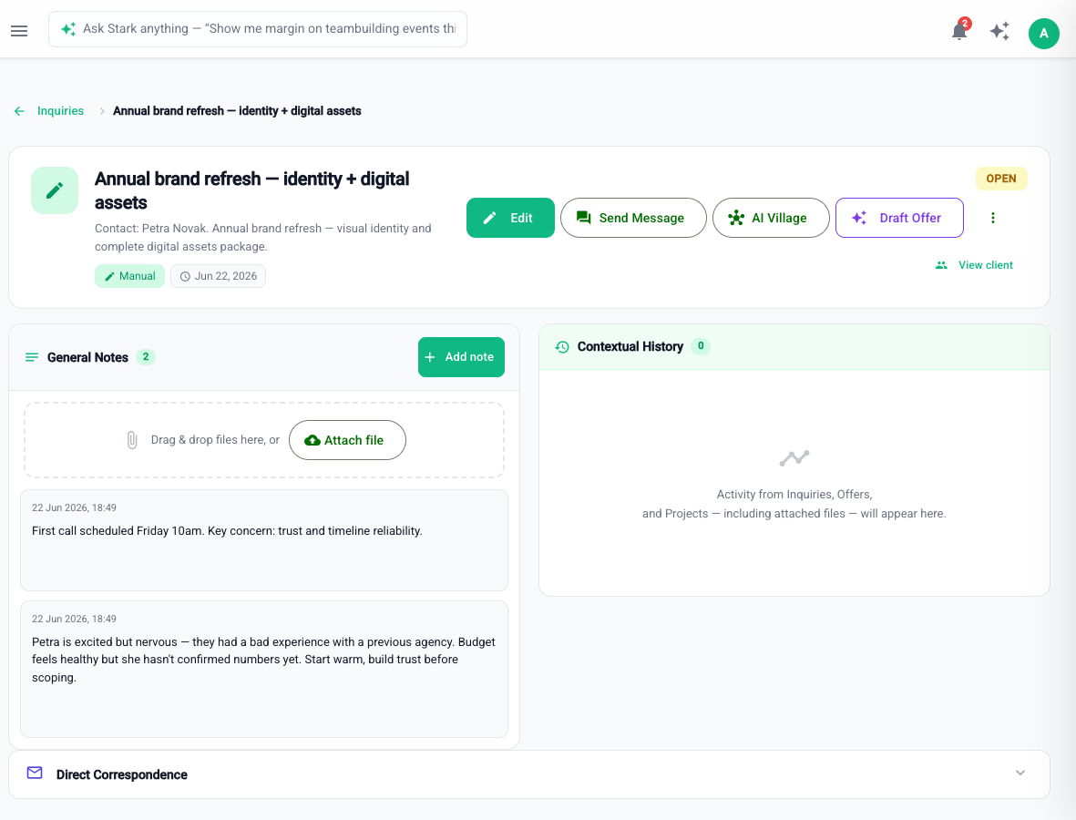Follow the View client link
Viewport: 1076px width, 820px height.
coord(975,265)
